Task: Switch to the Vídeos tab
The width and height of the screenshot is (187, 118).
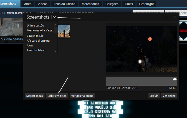Action: click(x=42, y=4)
